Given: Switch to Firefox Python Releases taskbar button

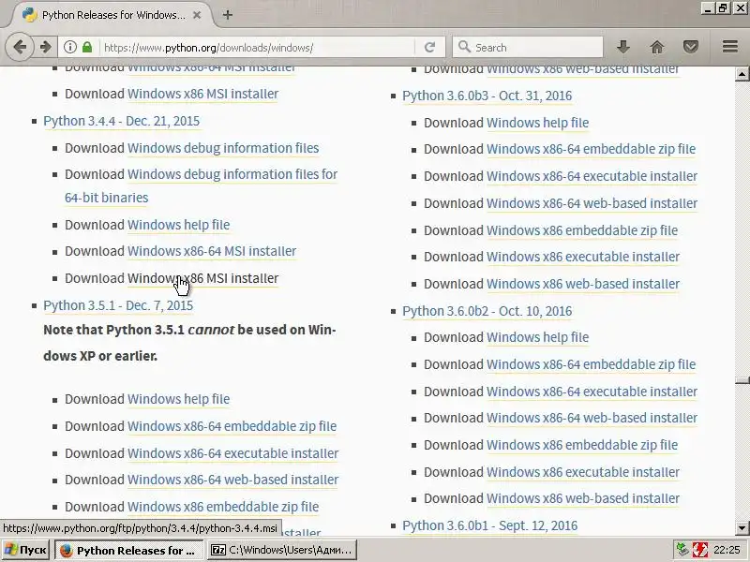Looking at the screenshot, I should coord(129,550).
